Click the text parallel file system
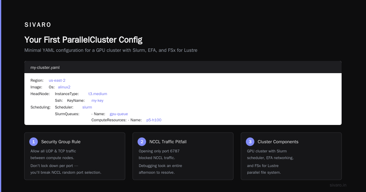Viewport: 366px width, 192px height. coord(264,172)
